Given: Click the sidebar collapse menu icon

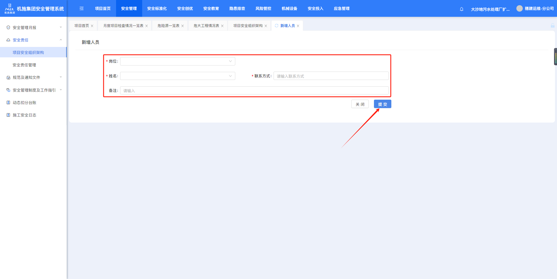Looking at the screenshot, I should pyautogui.click(x=82, y=9).
